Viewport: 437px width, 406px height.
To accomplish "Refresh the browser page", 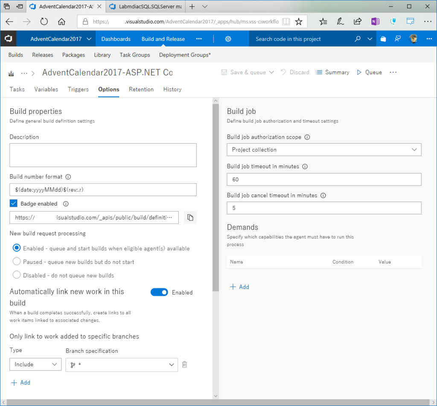I will pyautogui.click(x=44, y=22).
